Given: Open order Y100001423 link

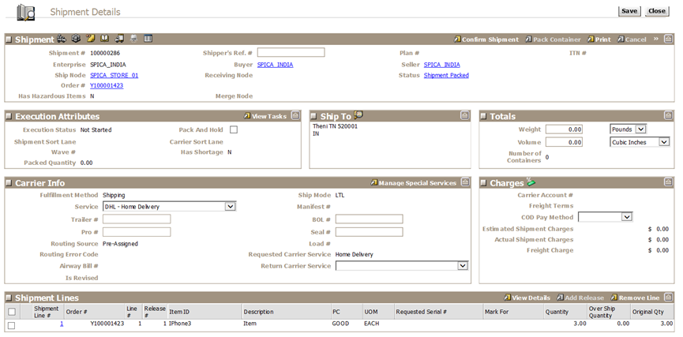Looking at the screenshot, I should (107, 85).
